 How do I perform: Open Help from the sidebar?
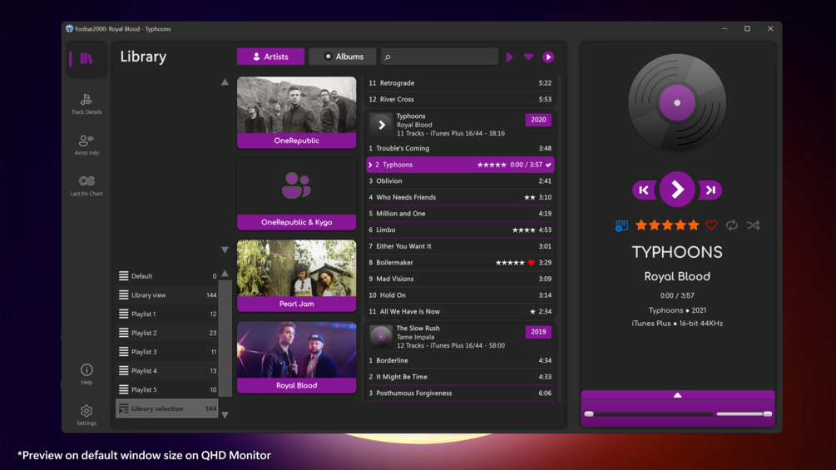point(87,374)
